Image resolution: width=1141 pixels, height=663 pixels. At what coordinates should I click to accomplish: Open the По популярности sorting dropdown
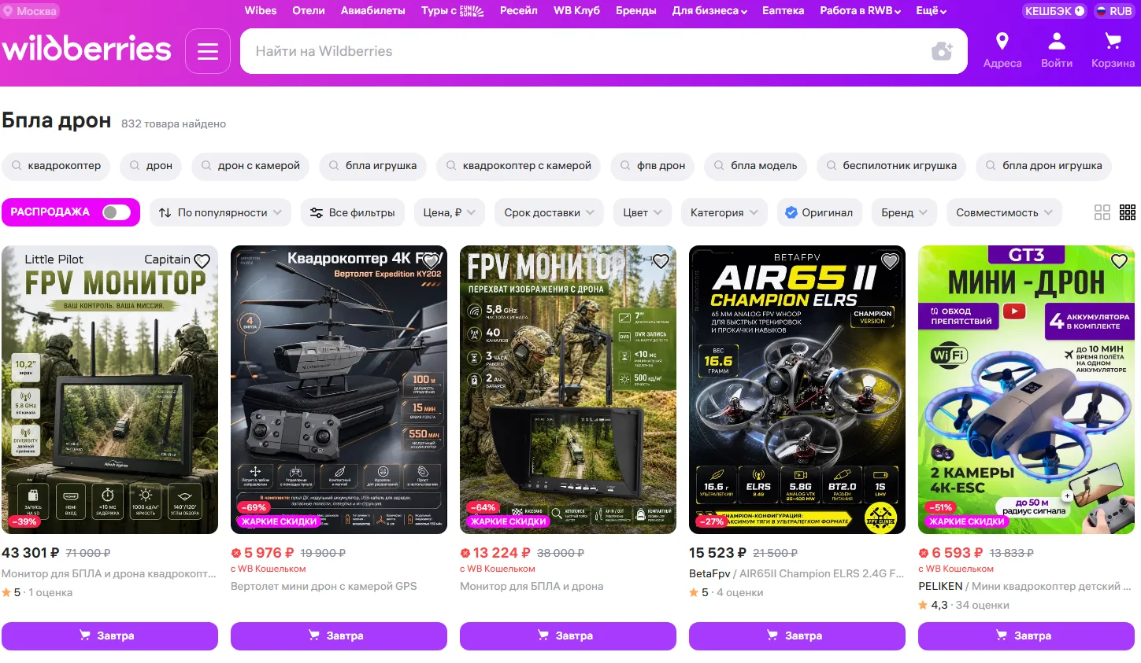pos(220,212)
